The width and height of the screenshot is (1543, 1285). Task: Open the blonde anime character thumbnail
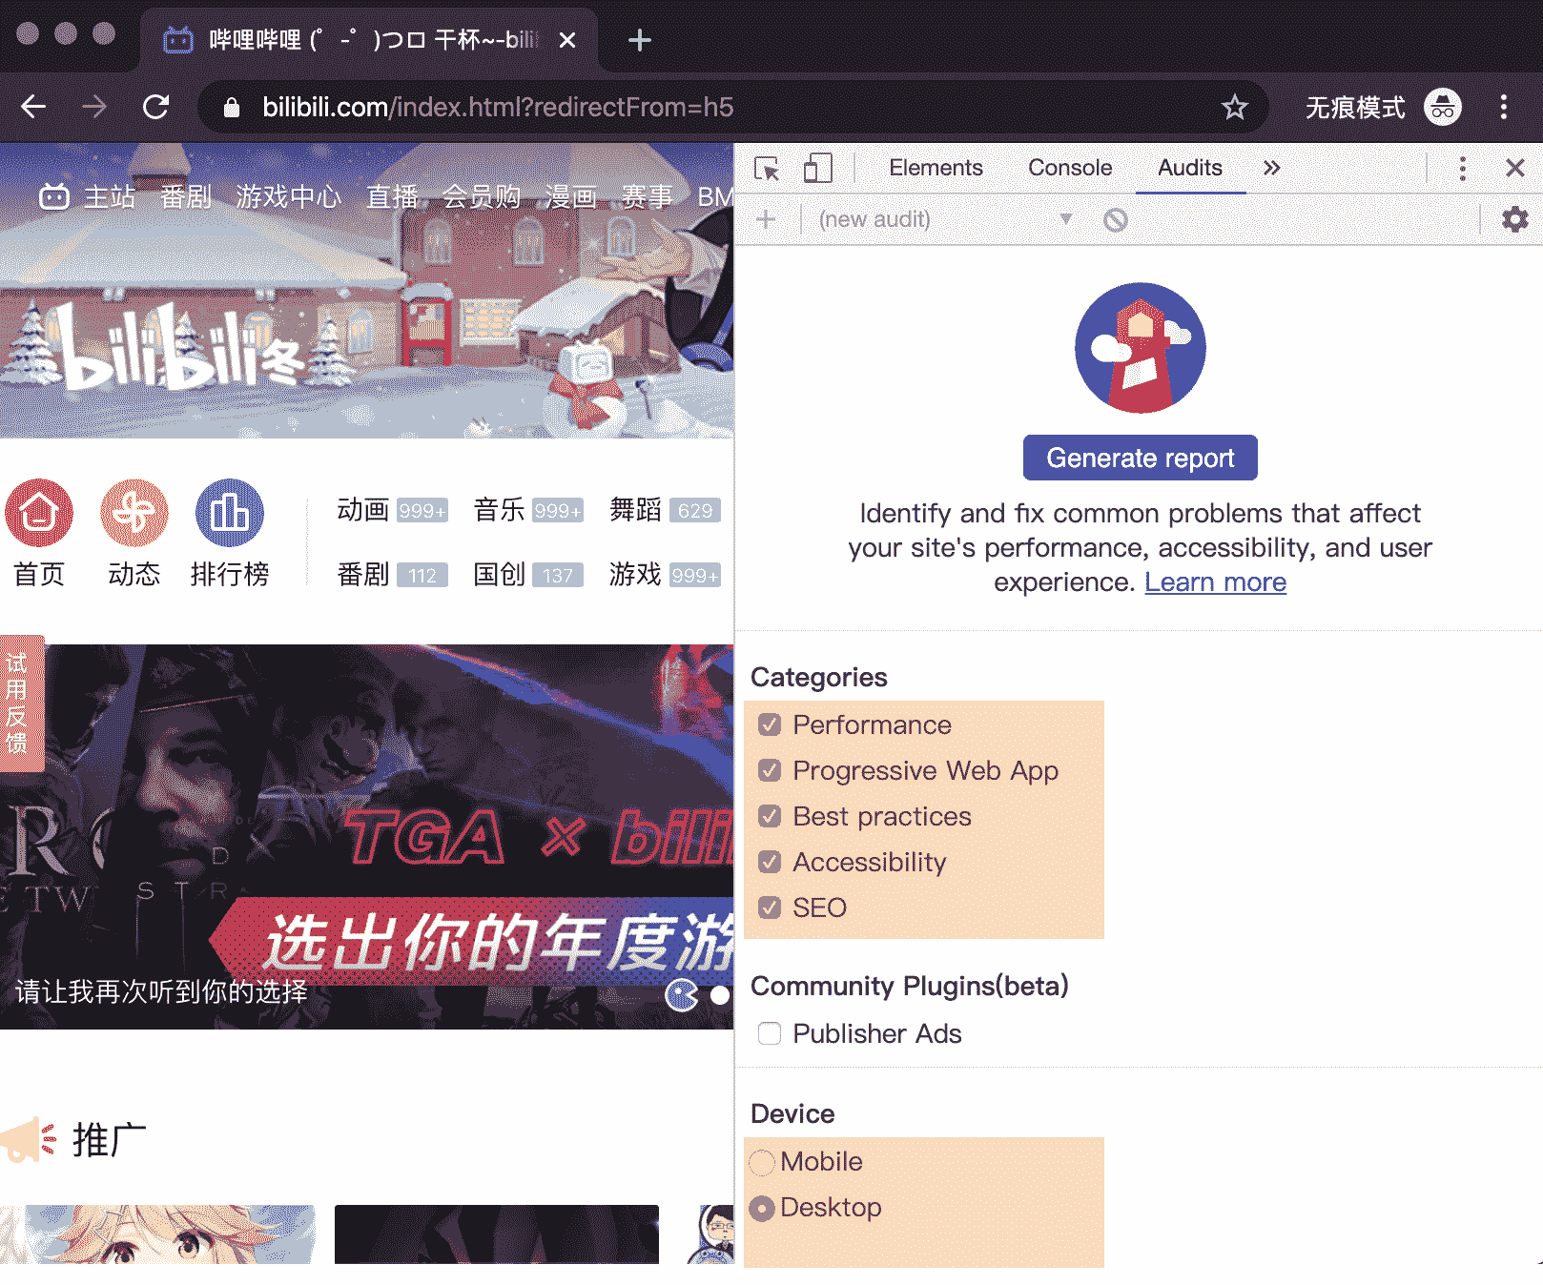[157, 1234]
